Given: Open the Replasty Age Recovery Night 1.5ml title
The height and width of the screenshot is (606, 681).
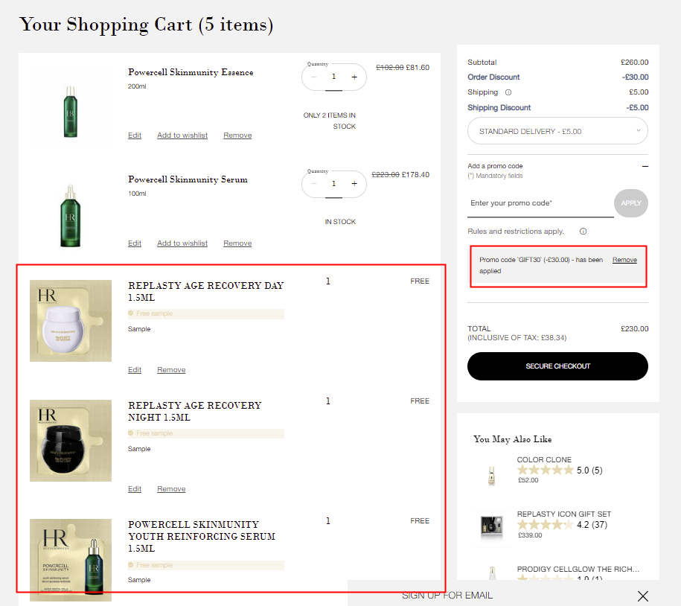Looking at the screenshot, I should [195, 412].
